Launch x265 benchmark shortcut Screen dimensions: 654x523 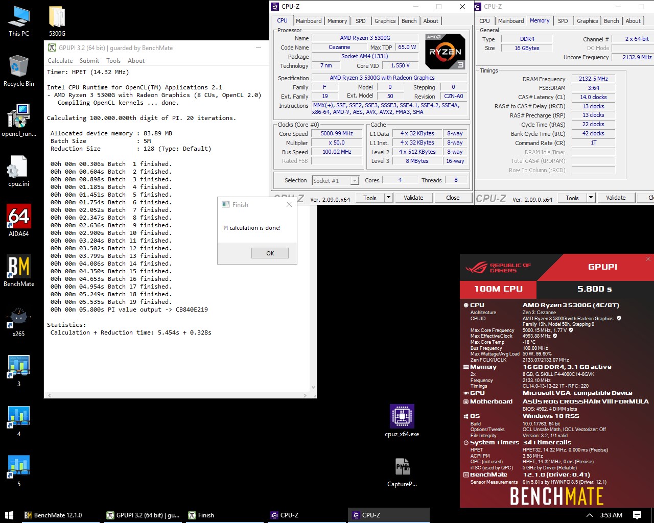pos(19,321)
